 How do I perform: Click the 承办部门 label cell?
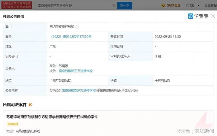[25, 56]
